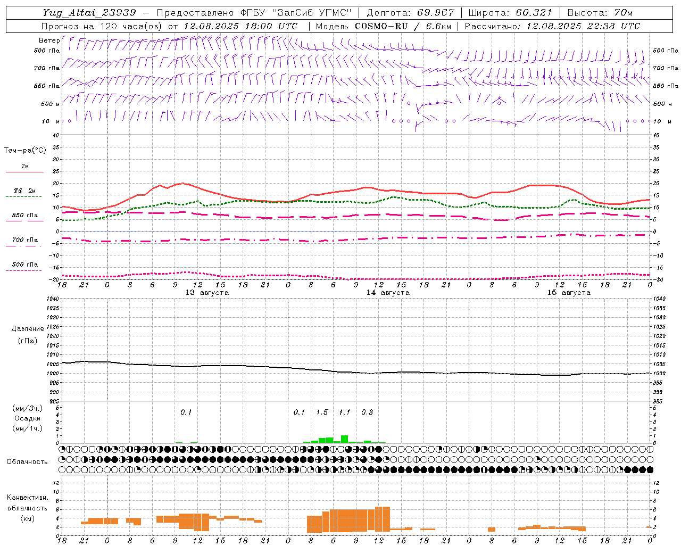Click the '1.1' three-hour precipitation value
681x545 pixels.
click(345, 412)
